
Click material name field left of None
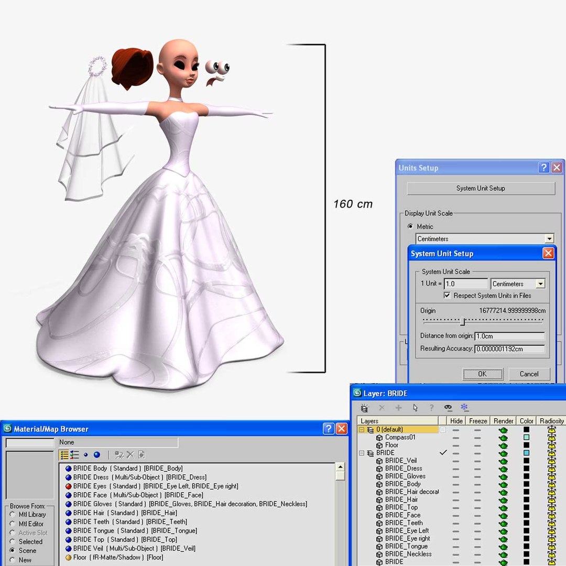coord(30,442)
